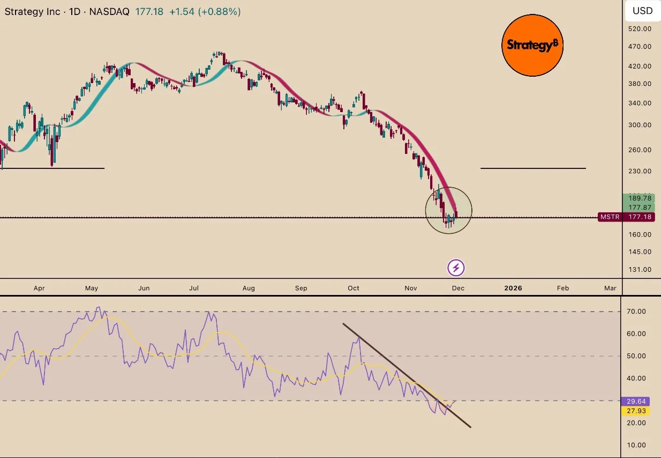Image resolution: width=661 pixels, height=458 pixels.
Task: Click the 520.00 level on price scale
Action: point(640,29)
